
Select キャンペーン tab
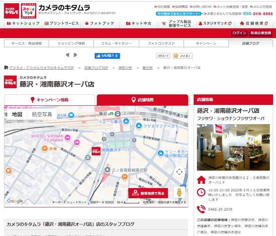click(x=206, y=43)
